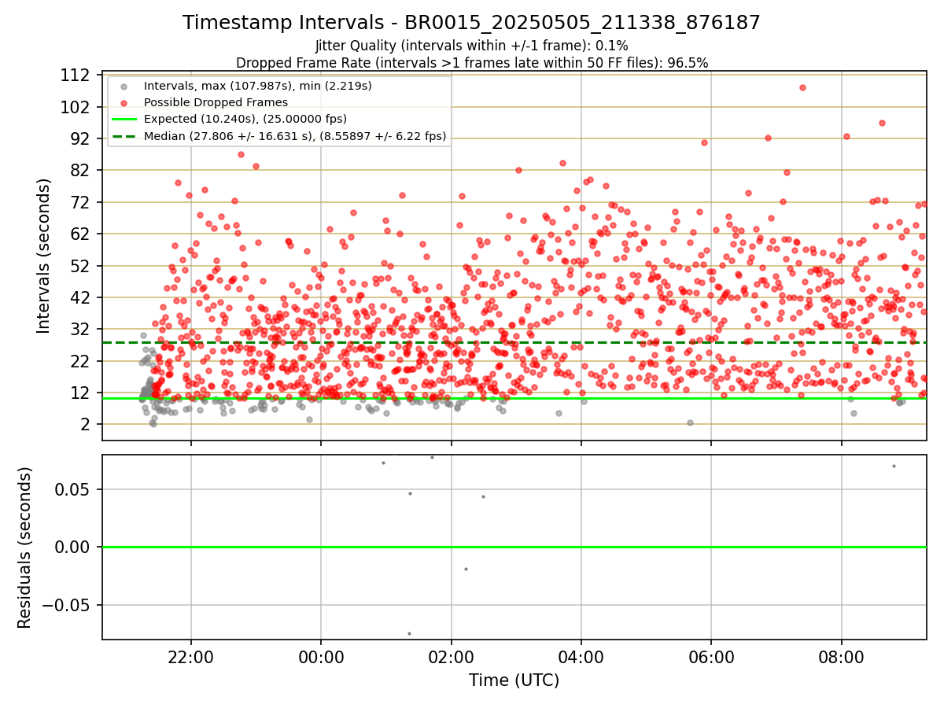This screenshot has height=708, width=944.
Task: Click the 'Time (UTC)' x-axis label
Action: click(x=514, y=680)
